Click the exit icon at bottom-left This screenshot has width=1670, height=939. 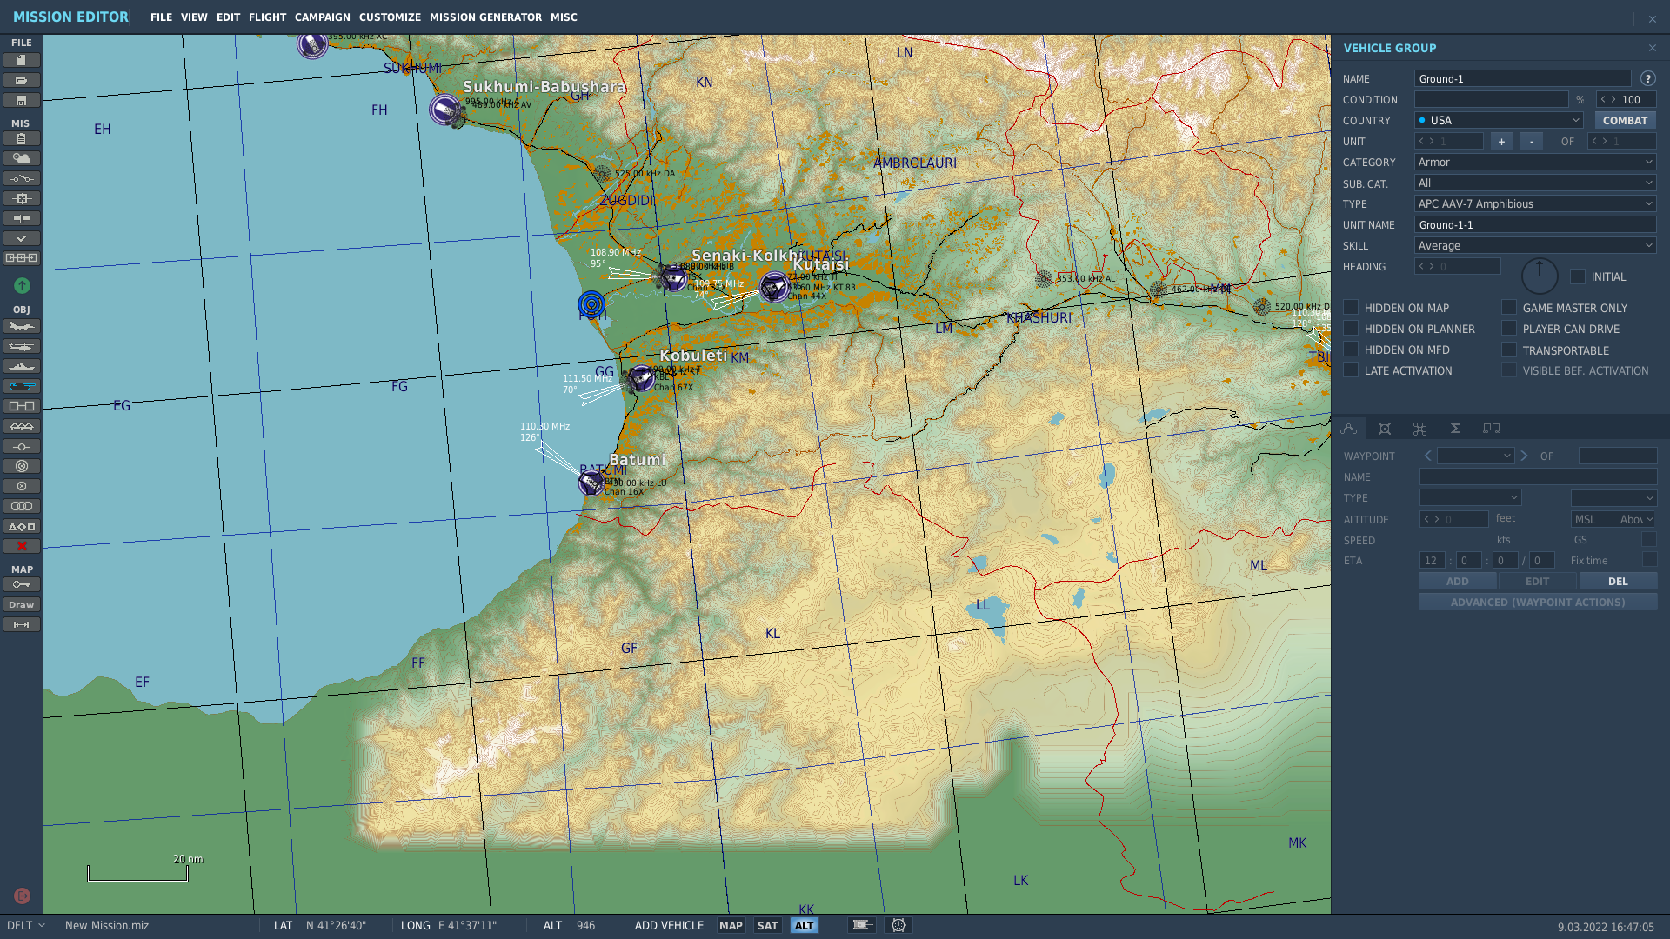pyautogui.click(x=22, y=896)
